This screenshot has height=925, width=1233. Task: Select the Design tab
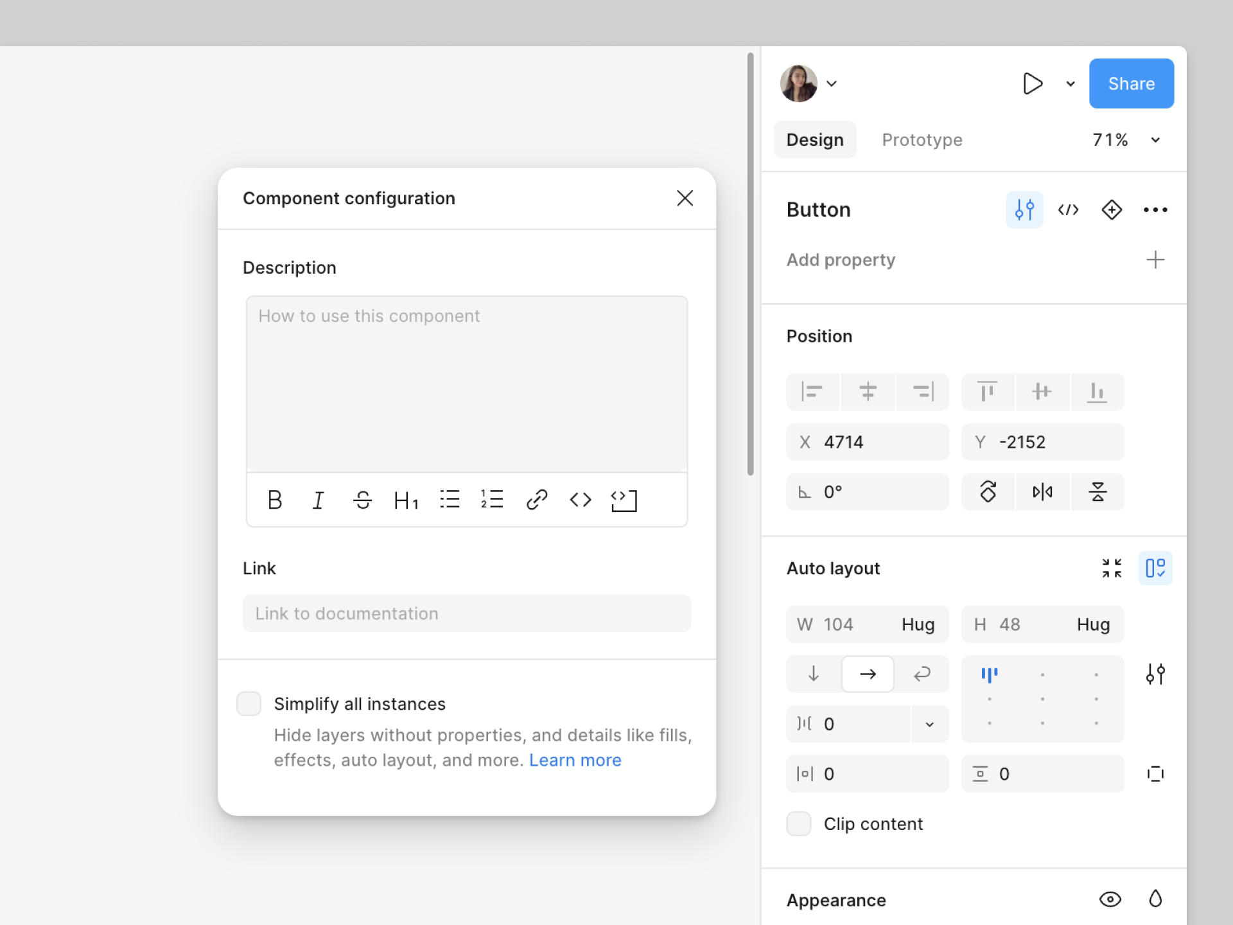814,140
